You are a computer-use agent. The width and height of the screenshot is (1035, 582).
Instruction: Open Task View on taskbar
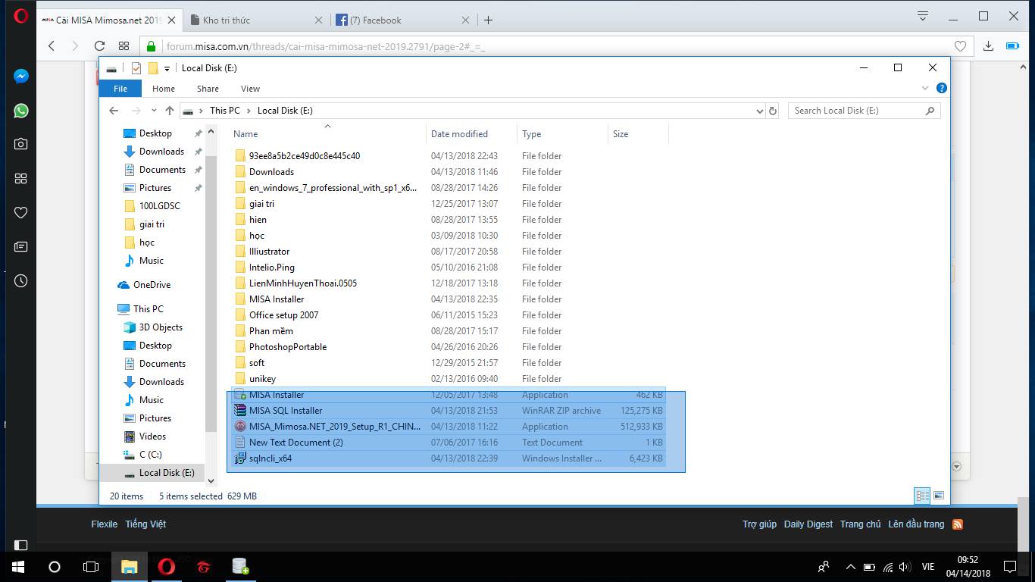pos(91,567)
